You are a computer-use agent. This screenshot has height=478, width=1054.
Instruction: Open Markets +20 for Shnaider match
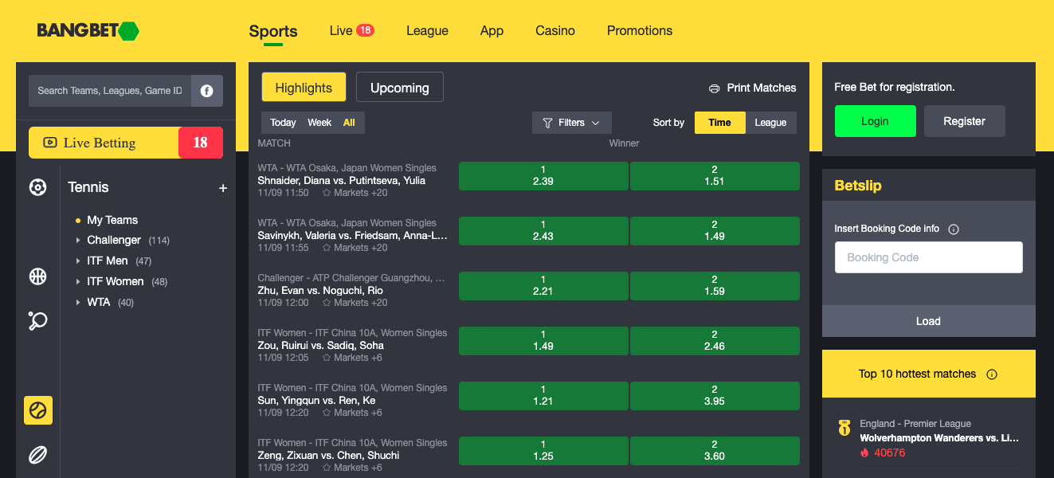pos(361,193)
